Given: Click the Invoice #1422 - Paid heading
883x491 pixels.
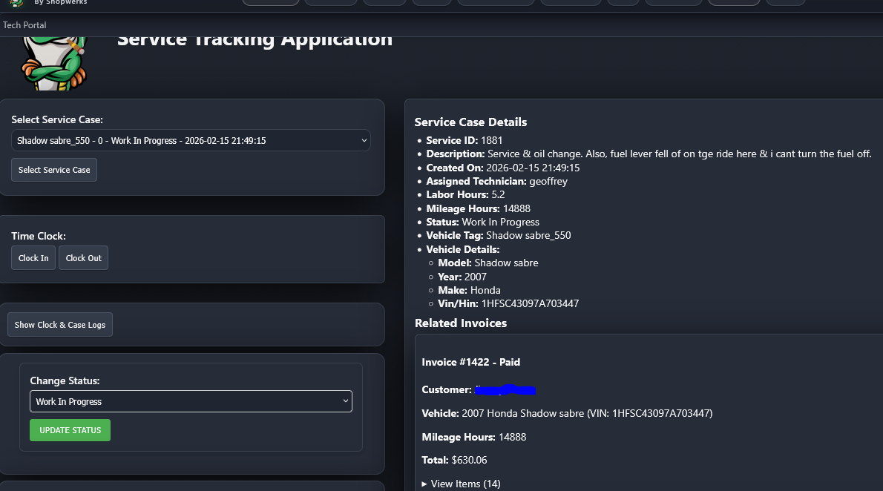Looking at the screenshot, I should (470, 362).
